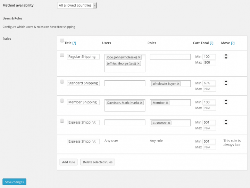Focus the Standard Shipping users field

click(x=125, y=83)
